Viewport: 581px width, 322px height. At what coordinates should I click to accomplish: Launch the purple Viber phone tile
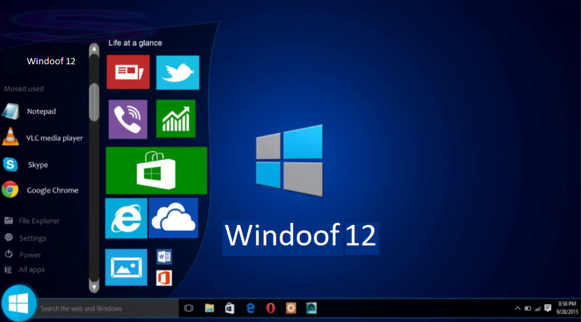pos(128,119)
